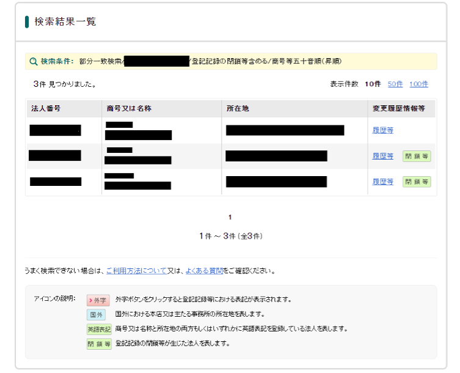Click the 閉鎖等 badge in the third result row
460x373 pixels.
(x=417, y=182)
